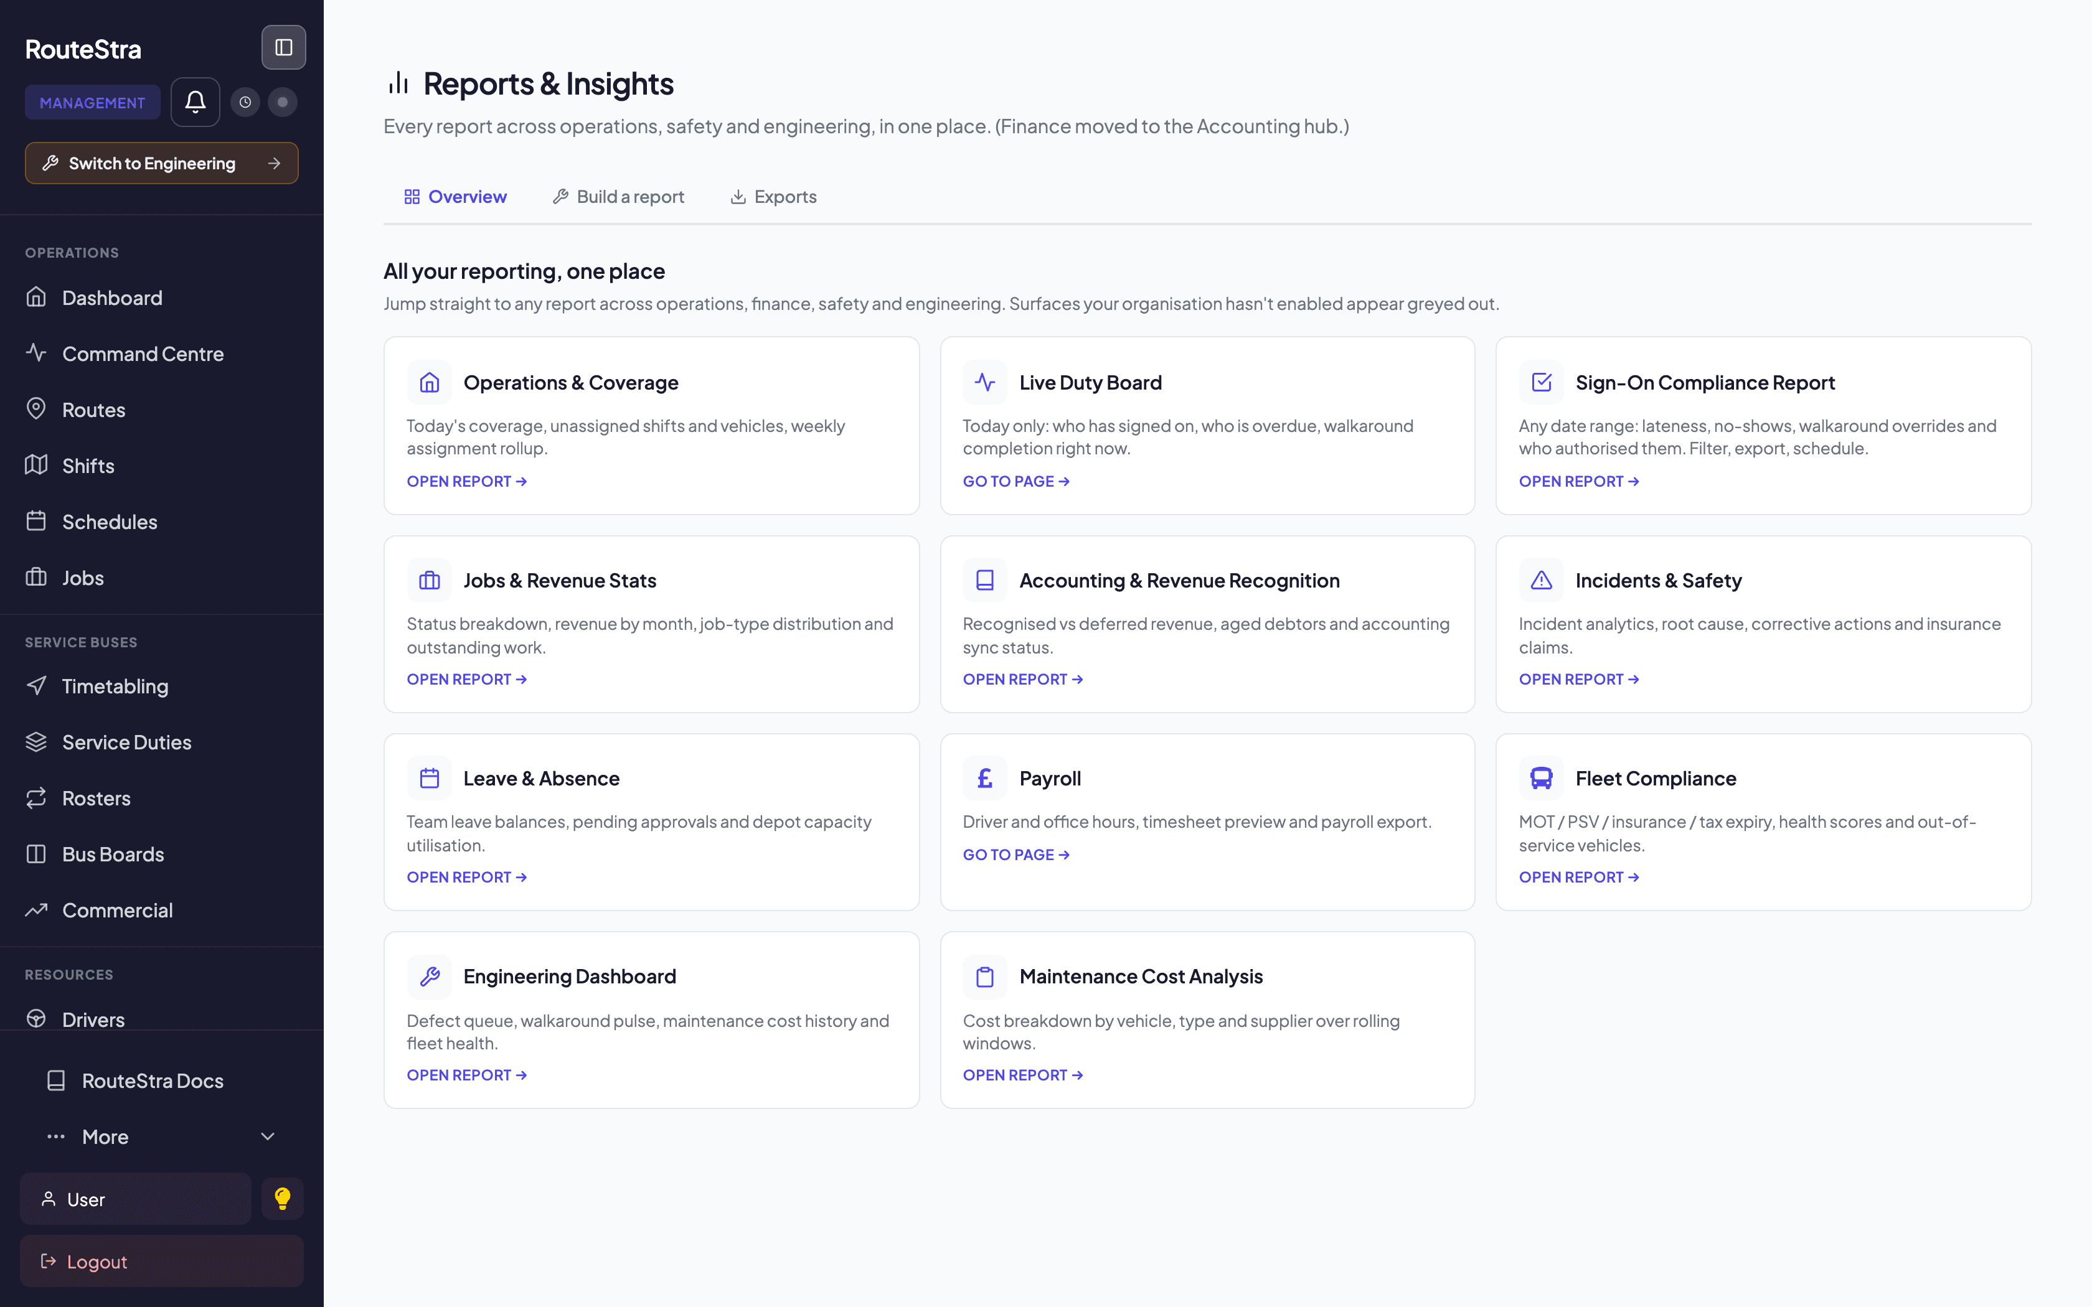Open report for Engineering Dashboard
The image size is (2092, 1307).
coord(467,1075)
